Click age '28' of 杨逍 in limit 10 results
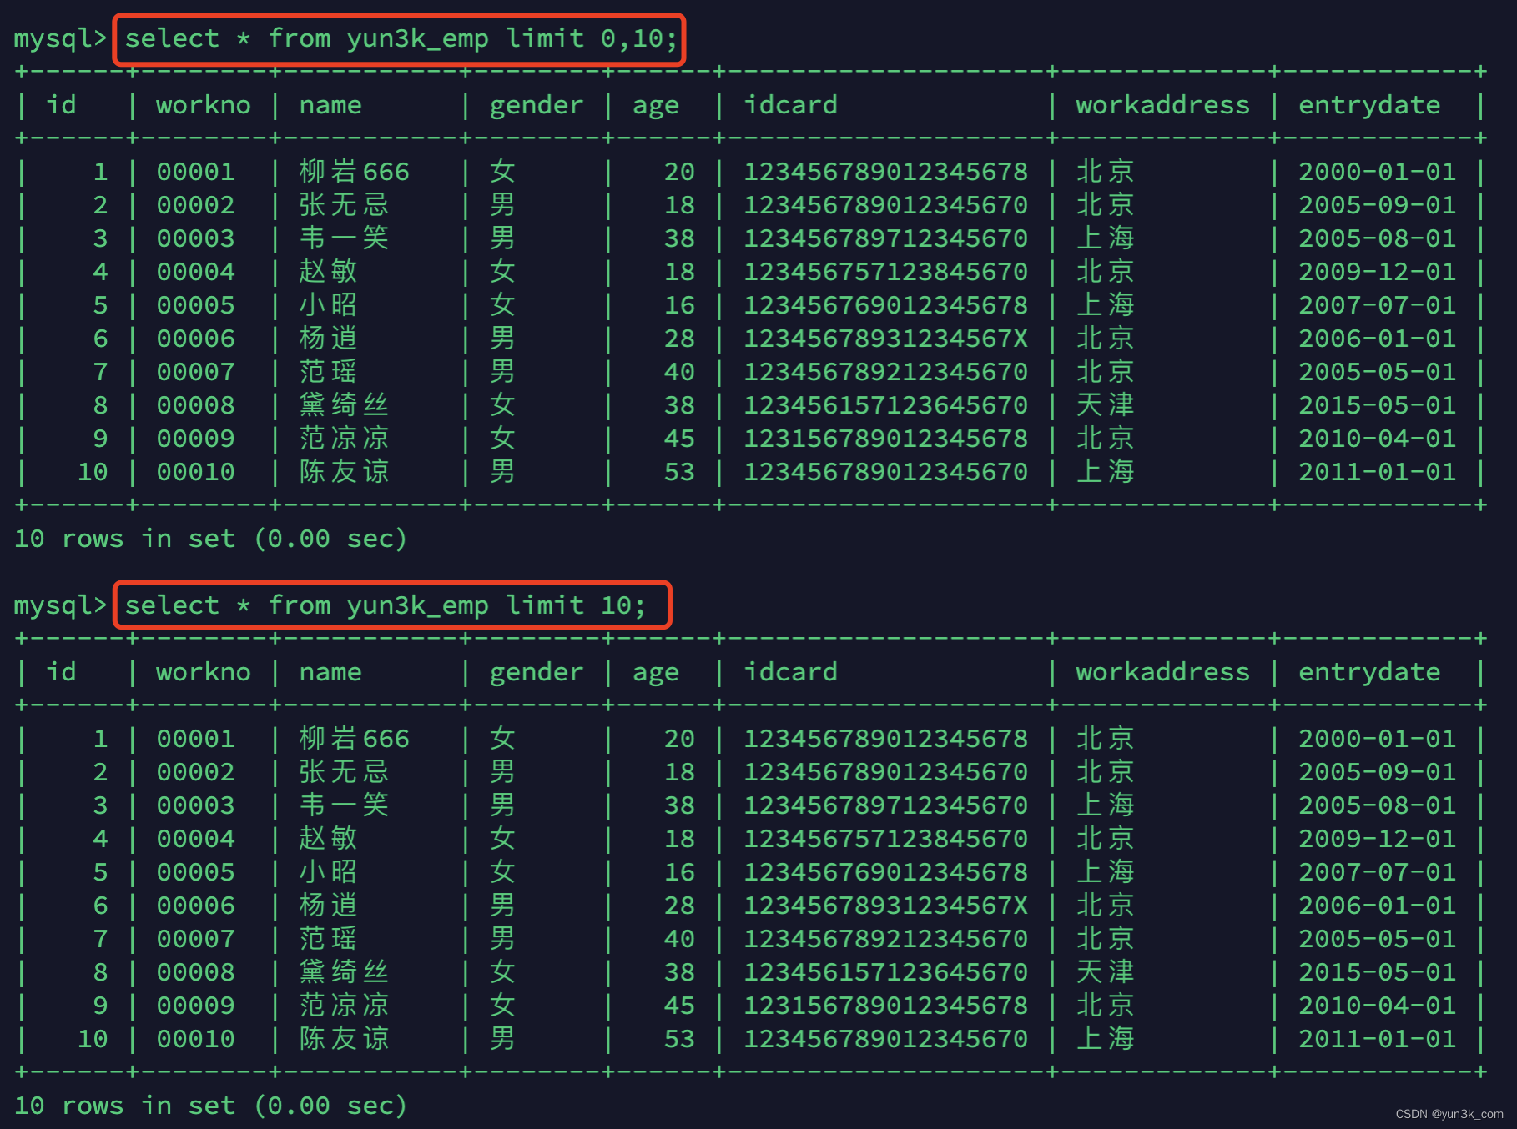Screen dimensions: 1517x1129 pos(679,906)
